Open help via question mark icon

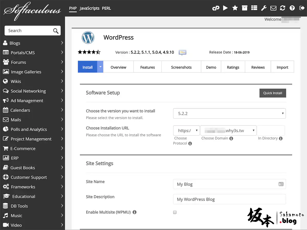pyautogui.click(x=292, y=8)
